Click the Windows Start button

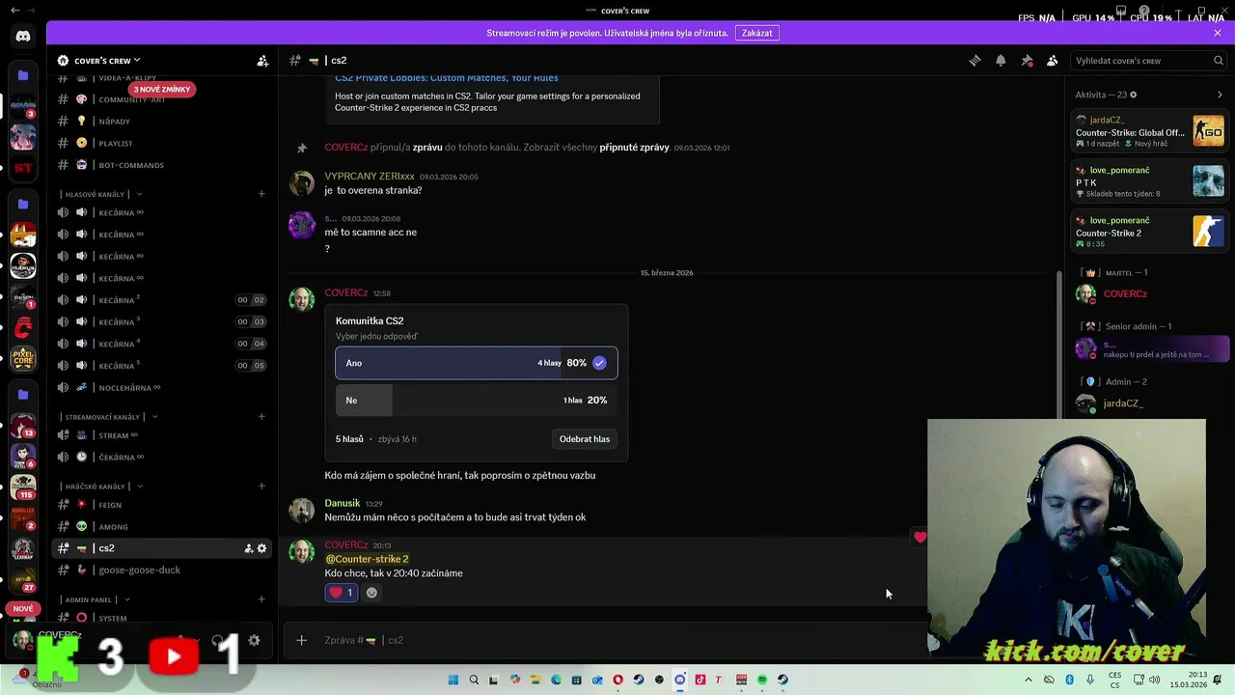[x=453, y=680]
